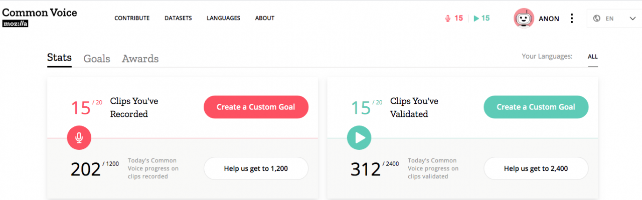The image size is (642, 200).
Task: Select the ALL languages filter
Action: pos(592,57)
